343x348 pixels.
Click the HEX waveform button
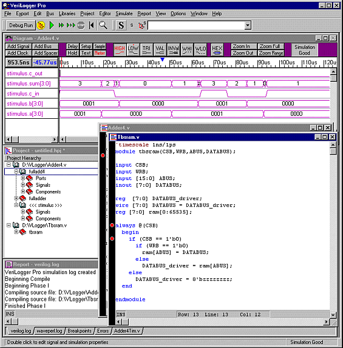click(217, 50)
